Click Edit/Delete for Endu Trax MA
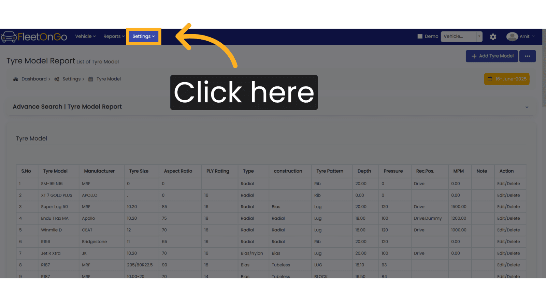 coord(508,218)
